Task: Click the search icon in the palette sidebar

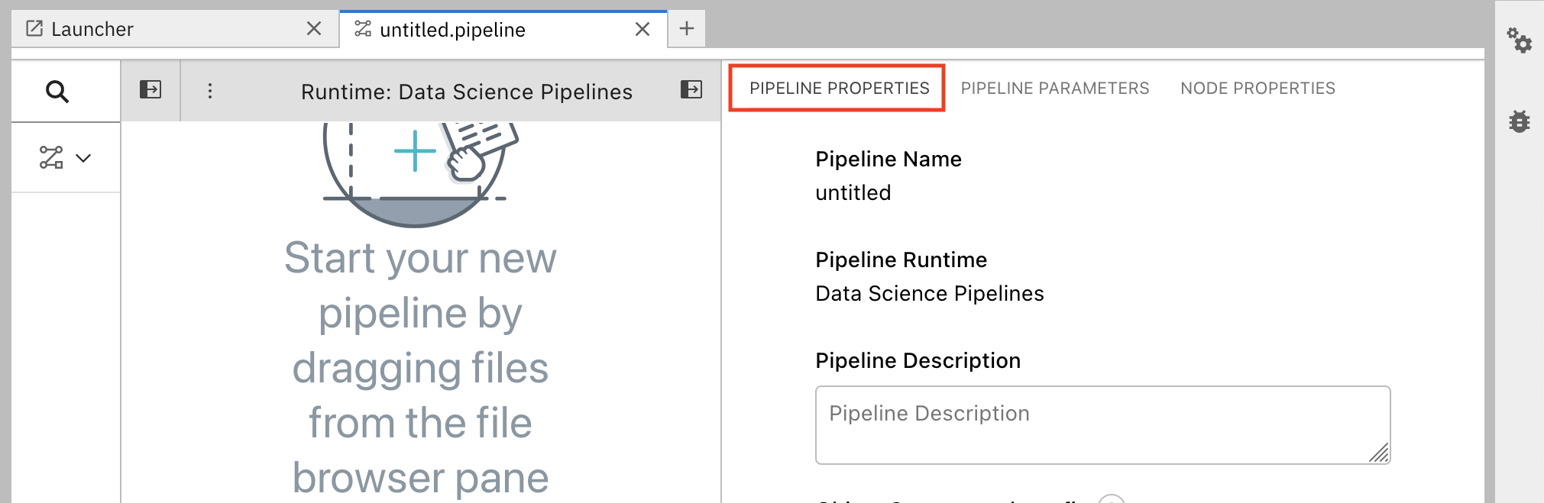Action: (57, 92)
